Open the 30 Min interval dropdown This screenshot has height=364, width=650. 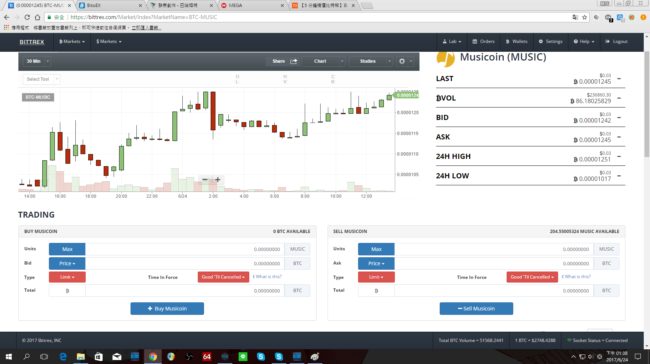pyautogui.click(x=37, y=61)
